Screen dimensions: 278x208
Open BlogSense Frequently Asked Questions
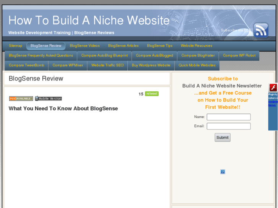[x=41, y=56]
